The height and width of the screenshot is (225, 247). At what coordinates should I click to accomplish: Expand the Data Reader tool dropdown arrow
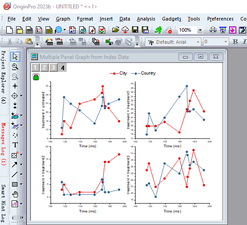tap(21, 96)
